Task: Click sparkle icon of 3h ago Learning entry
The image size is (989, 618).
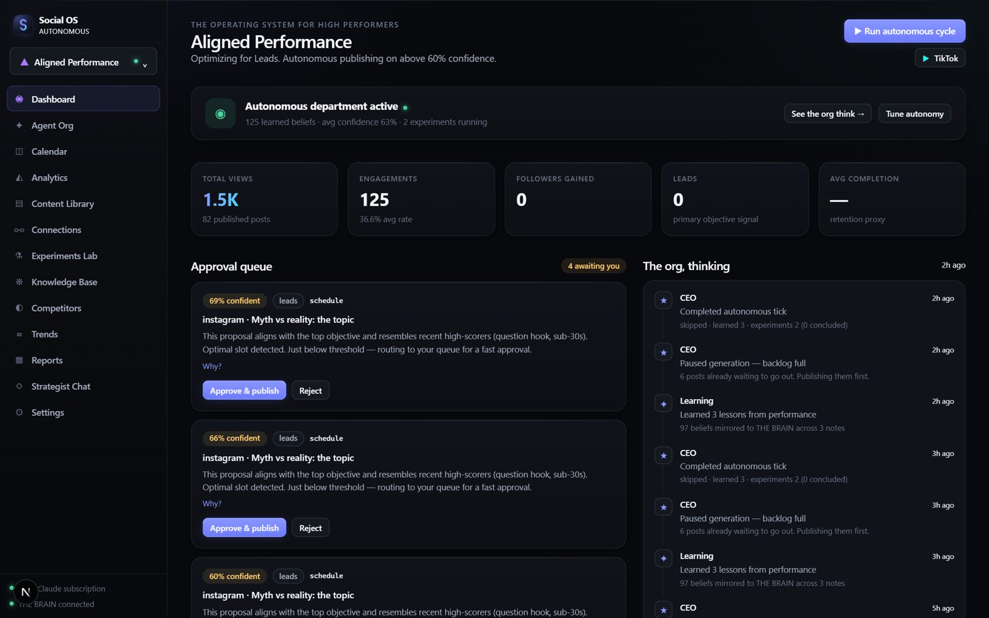Action: pyautogui.click(x=663, y=559)
